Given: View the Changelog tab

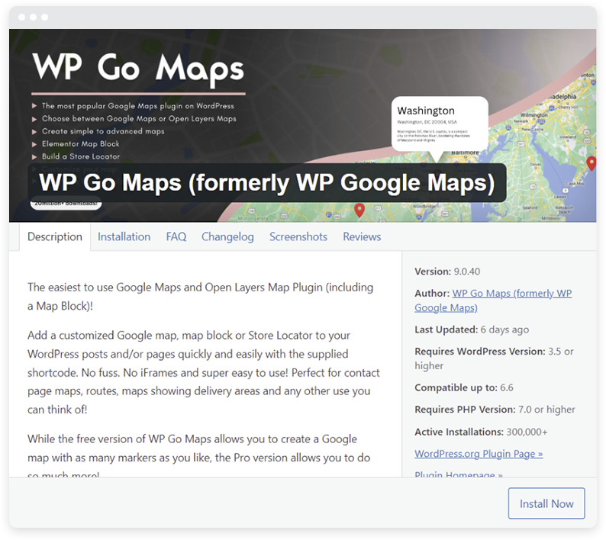Looking at the screenshot, I should coord(227,236).
